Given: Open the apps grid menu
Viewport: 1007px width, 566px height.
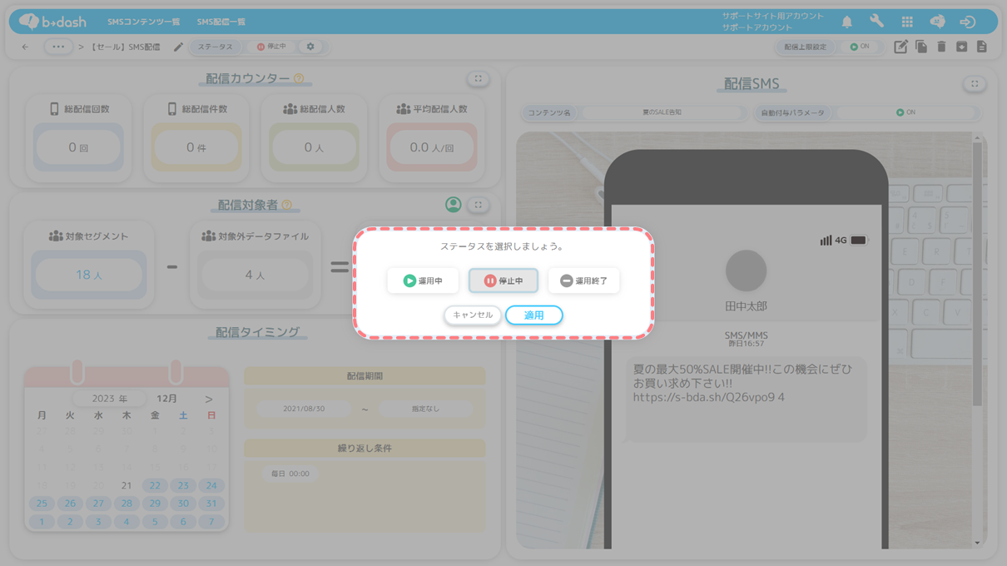Looking at the screenshot, I should click(x=907, y=22).
